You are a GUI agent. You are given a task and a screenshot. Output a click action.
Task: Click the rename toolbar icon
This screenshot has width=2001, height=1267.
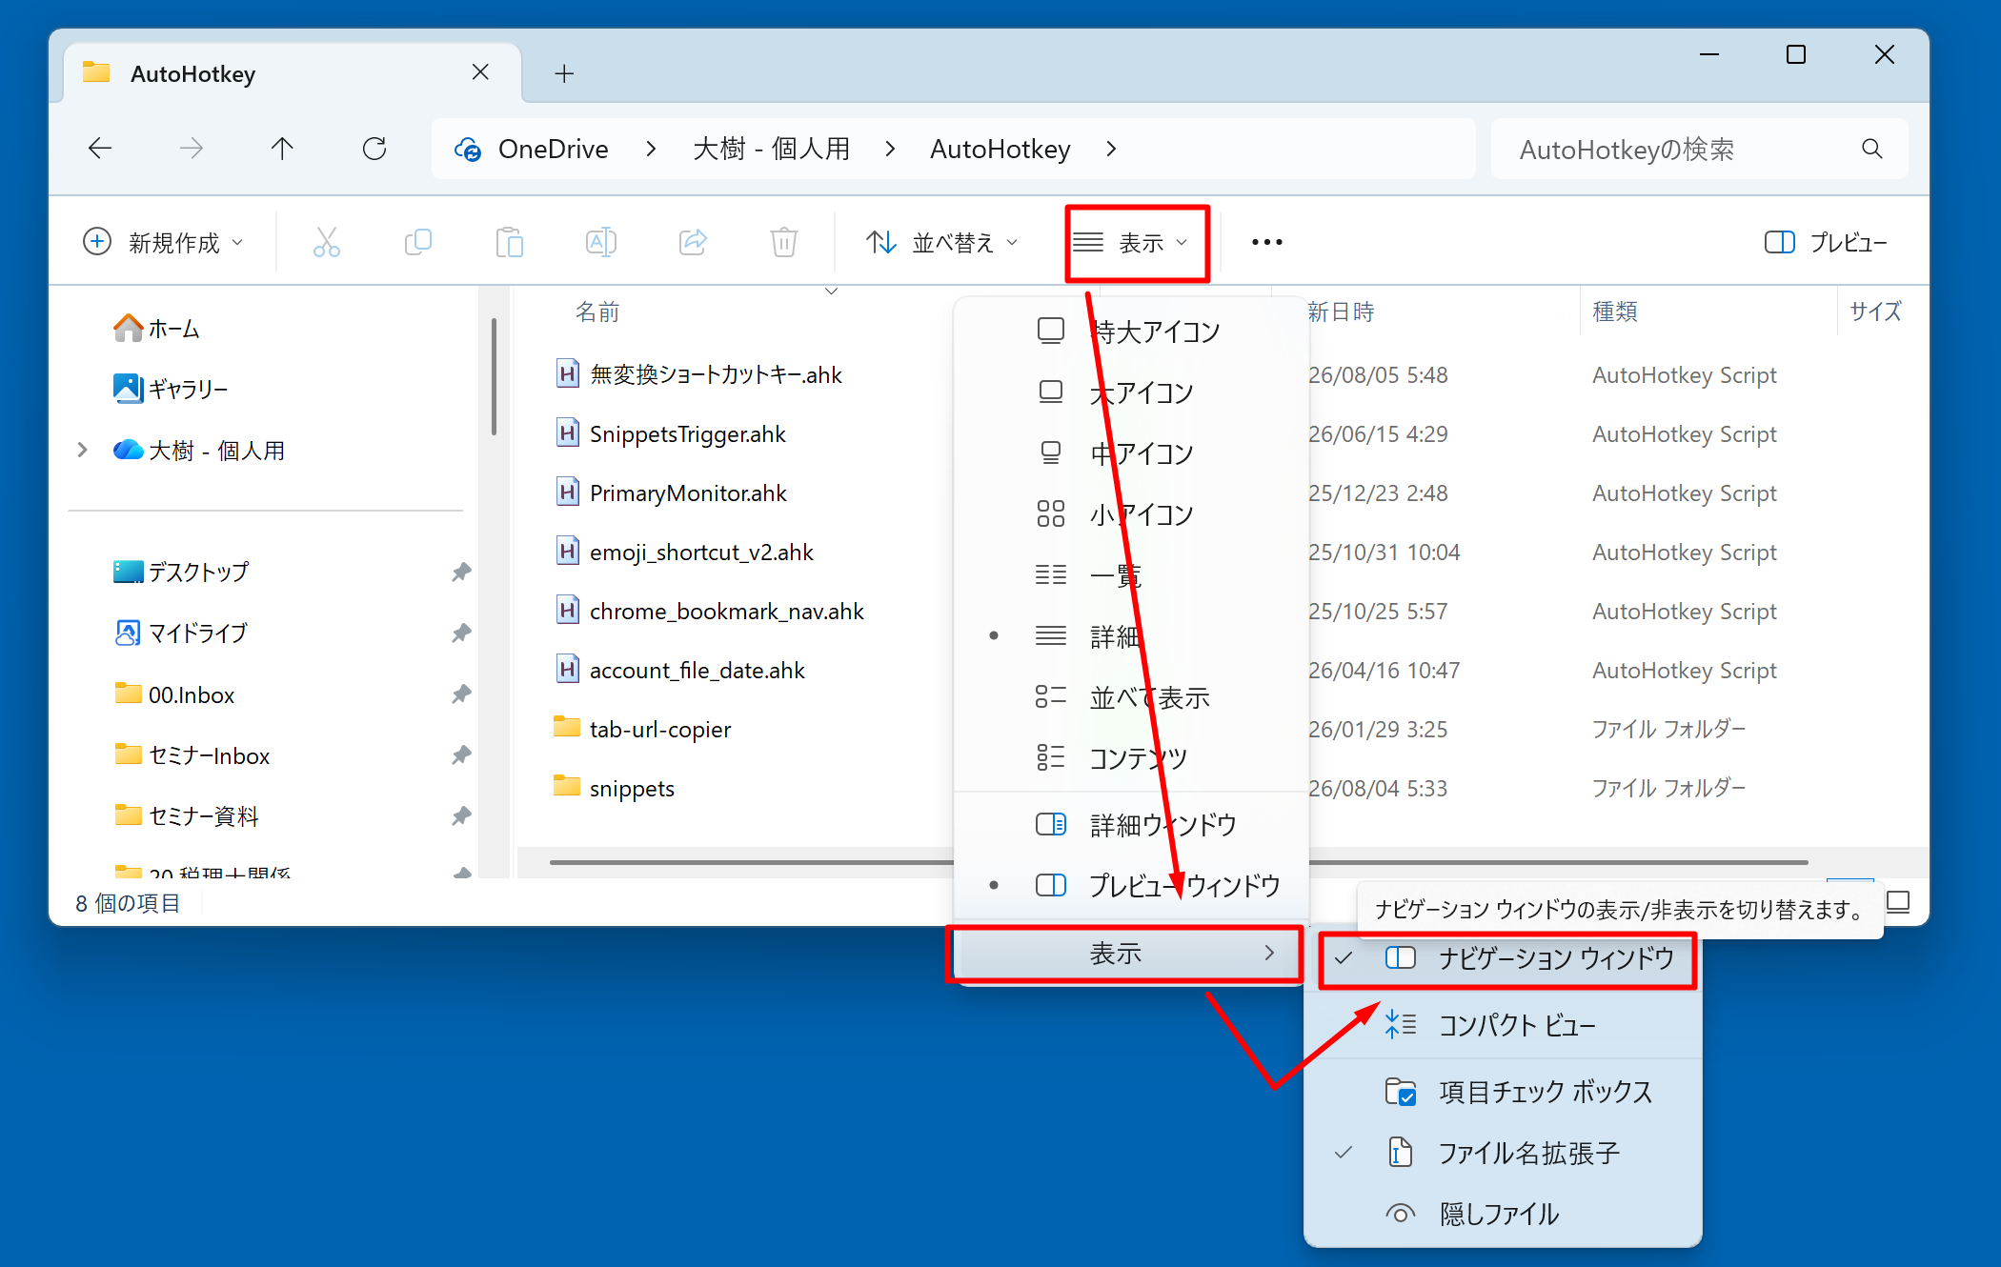[x=601, y=242]
